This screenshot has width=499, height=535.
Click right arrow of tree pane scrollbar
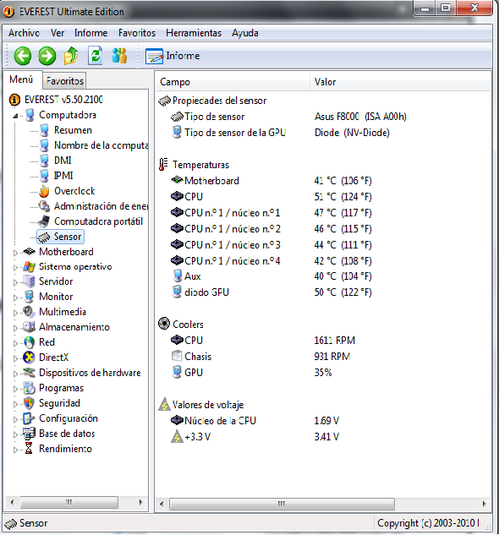[140, 502]
